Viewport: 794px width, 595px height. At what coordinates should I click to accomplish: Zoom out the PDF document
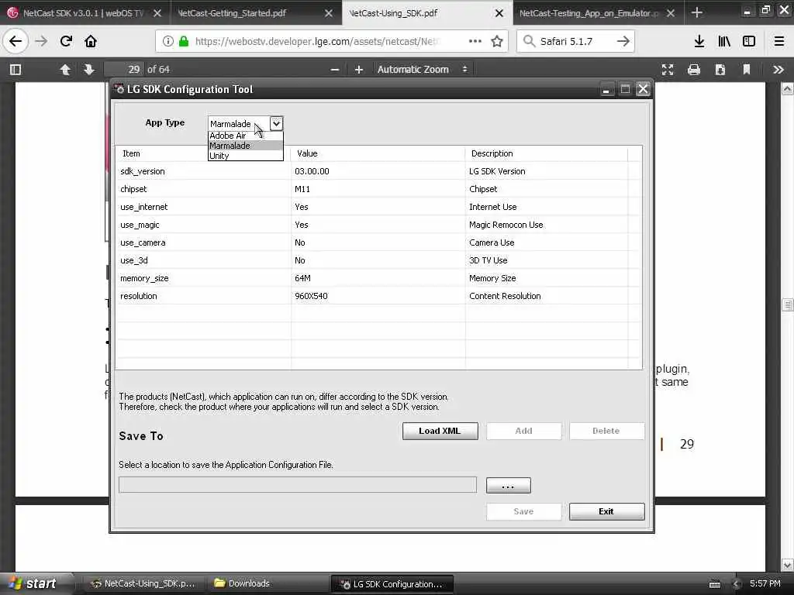(x=335, y=69)
